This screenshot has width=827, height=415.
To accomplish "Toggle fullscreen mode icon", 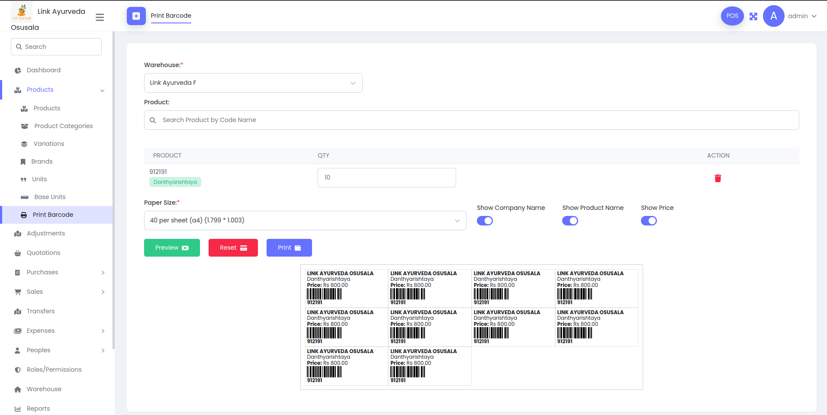I will click(x=753, y=16).
